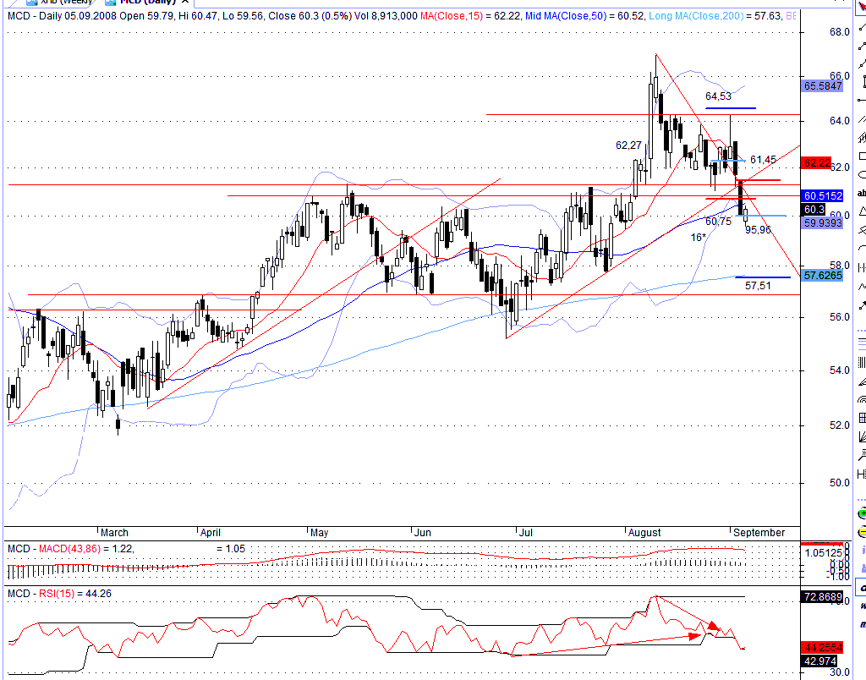Switch to the XHB (Weekly) chart tab
The height and width of the screenshot is (680, 866).
click(58, 2)
